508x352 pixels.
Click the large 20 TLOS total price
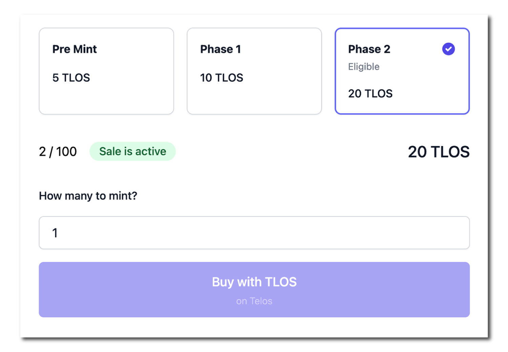coord(439,152)
